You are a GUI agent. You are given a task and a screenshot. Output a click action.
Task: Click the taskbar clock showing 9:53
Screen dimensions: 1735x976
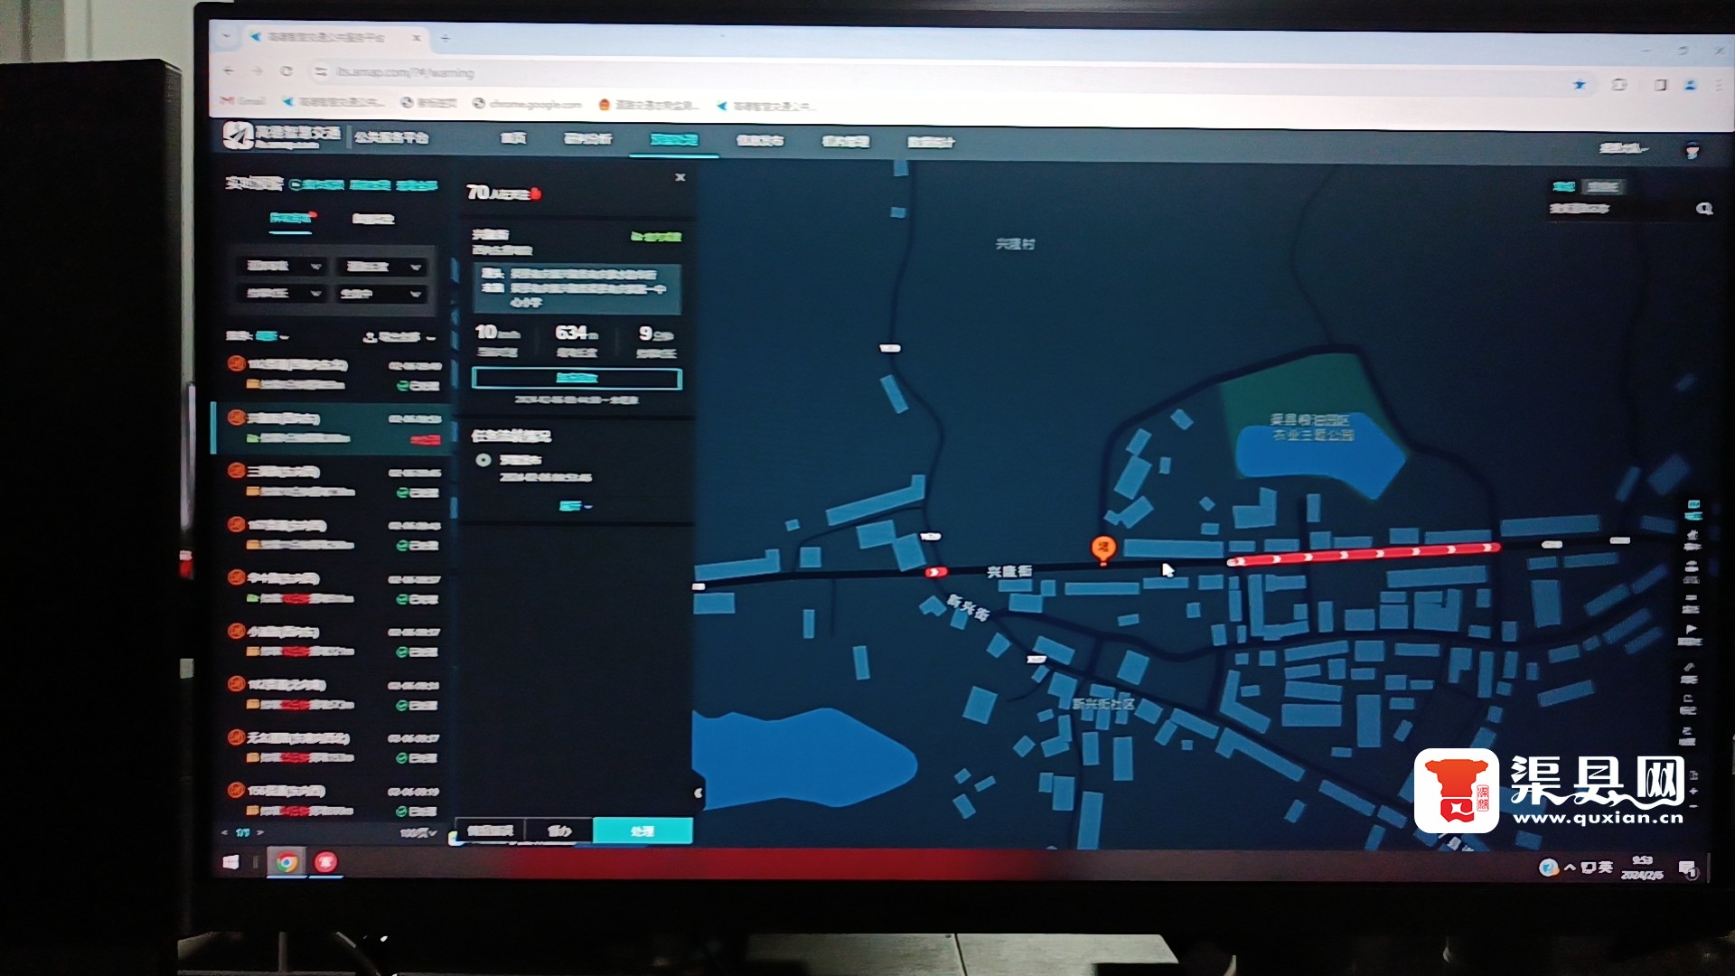pos(1642,868)
